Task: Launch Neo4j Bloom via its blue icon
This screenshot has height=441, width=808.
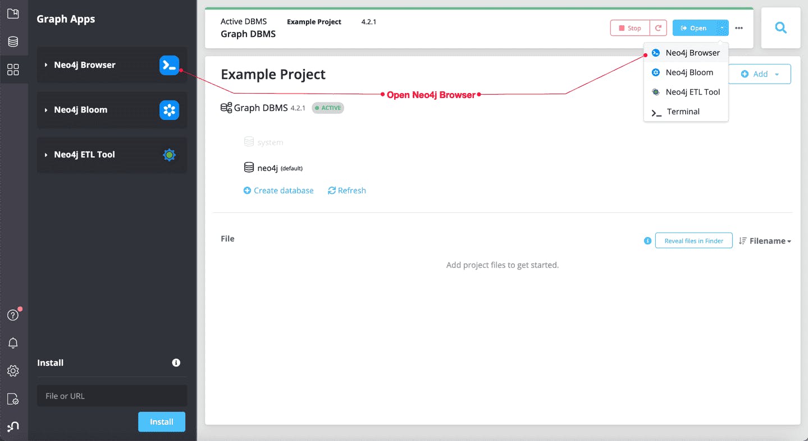Action: pyautogui.click(x=169, y=110)
